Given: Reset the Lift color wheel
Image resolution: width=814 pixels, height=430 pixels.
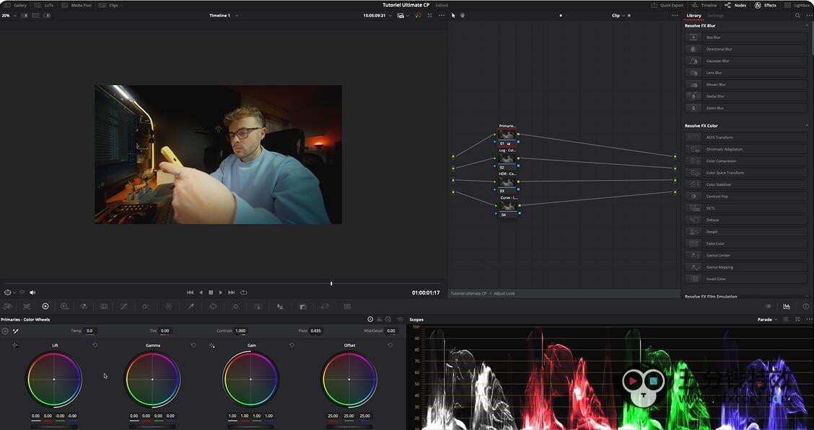Looking at the screenshot, I should coord(95,345).
